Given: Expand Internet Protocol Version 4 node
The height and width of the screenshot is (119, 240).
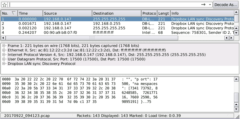Looking at the screenshot, I should tap(4, 55).
